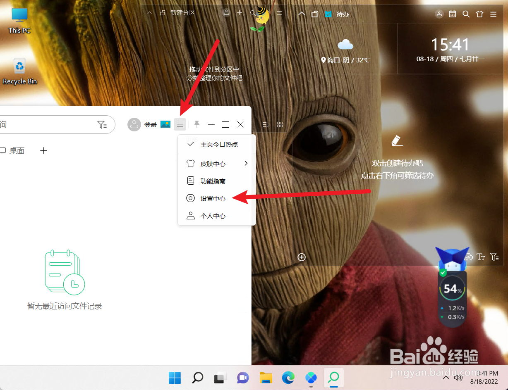Click the picture icon beside 登录
Image resolution: width=508 pixels, height=390 pixels.
point(165,124)
